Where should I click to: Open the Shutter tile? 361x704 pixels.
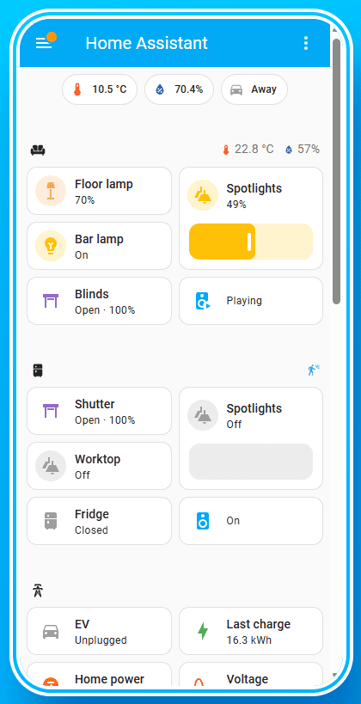[99, 411]
